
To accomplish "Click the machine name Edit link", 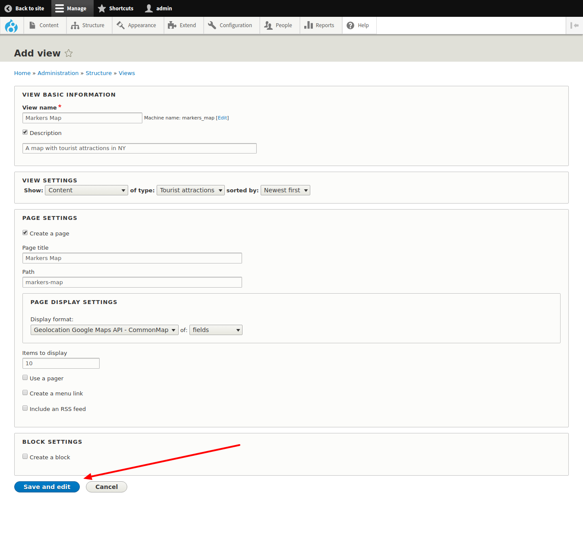I will tap(222, 118).
